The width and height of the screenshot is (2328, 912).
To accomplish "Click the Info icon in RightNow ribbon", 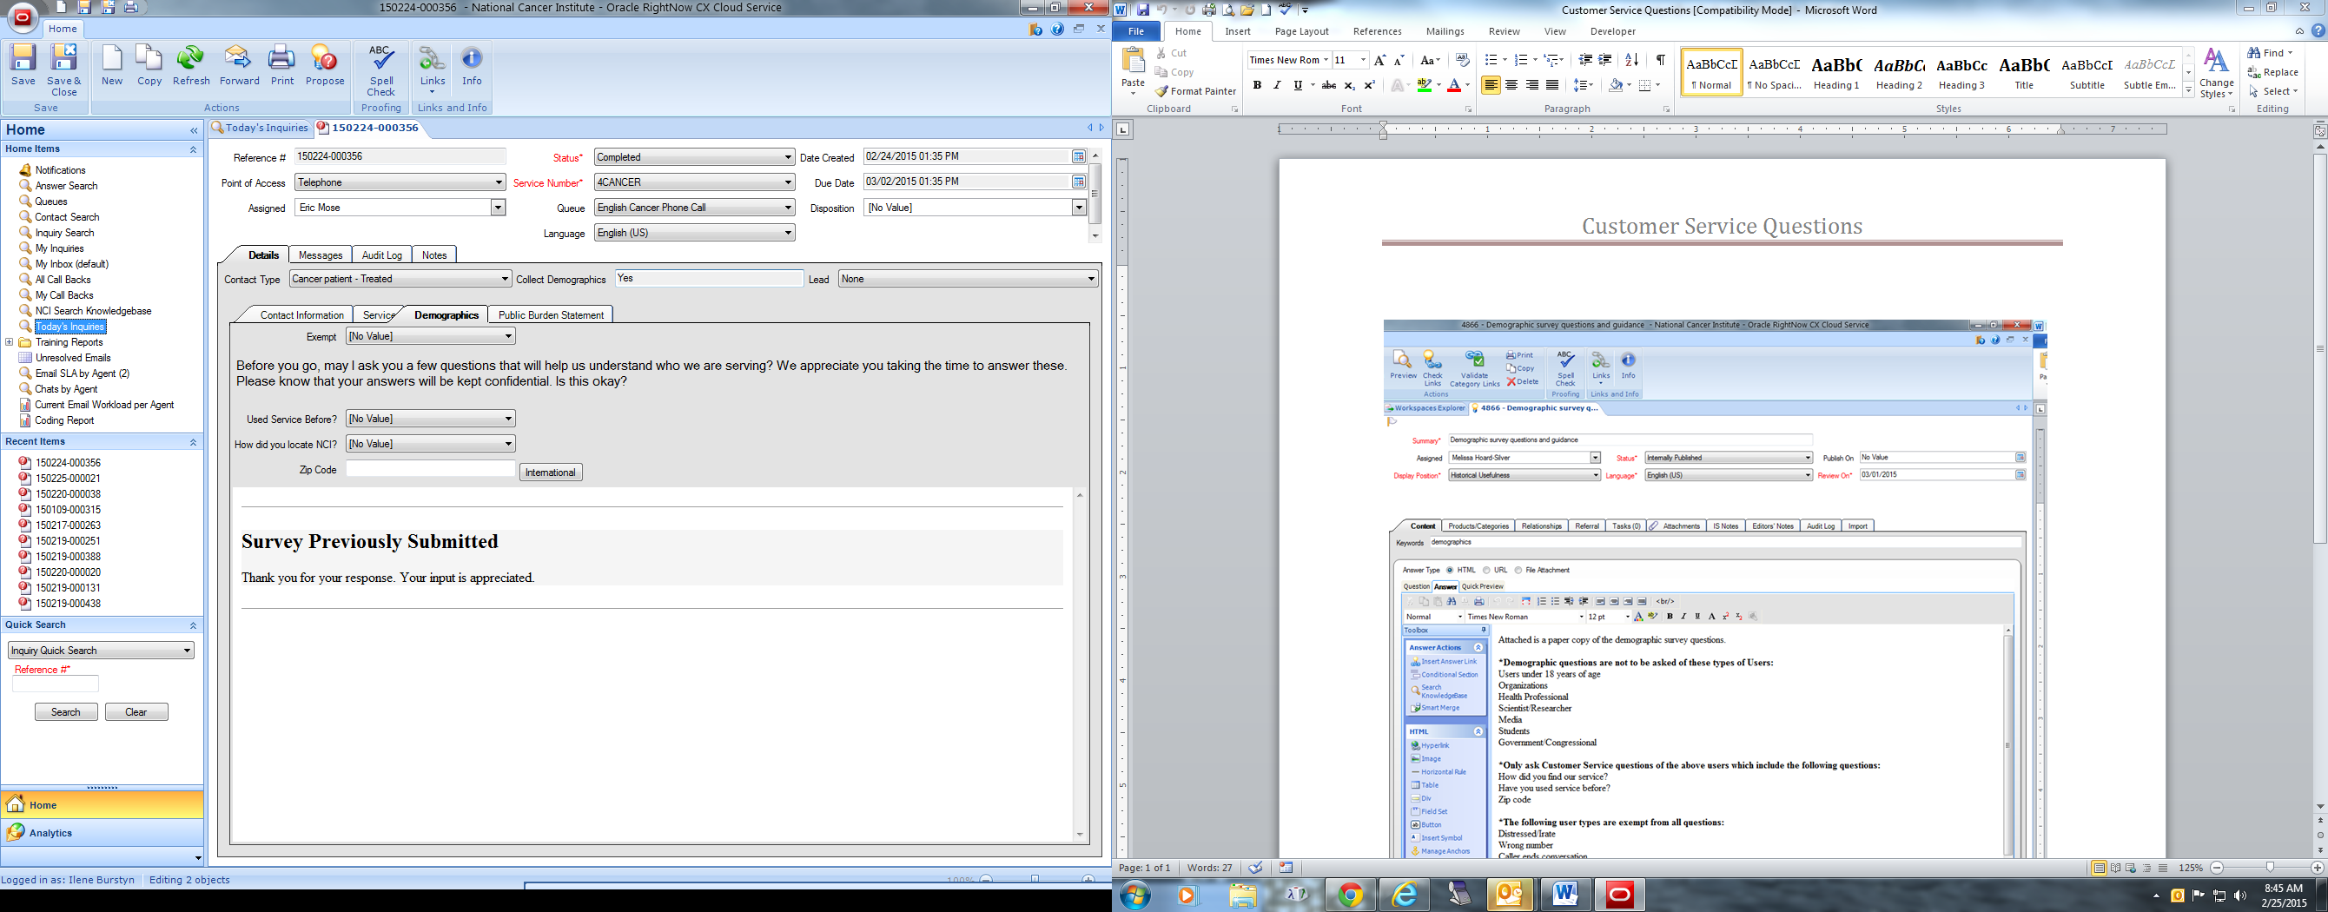I will 472,65.
